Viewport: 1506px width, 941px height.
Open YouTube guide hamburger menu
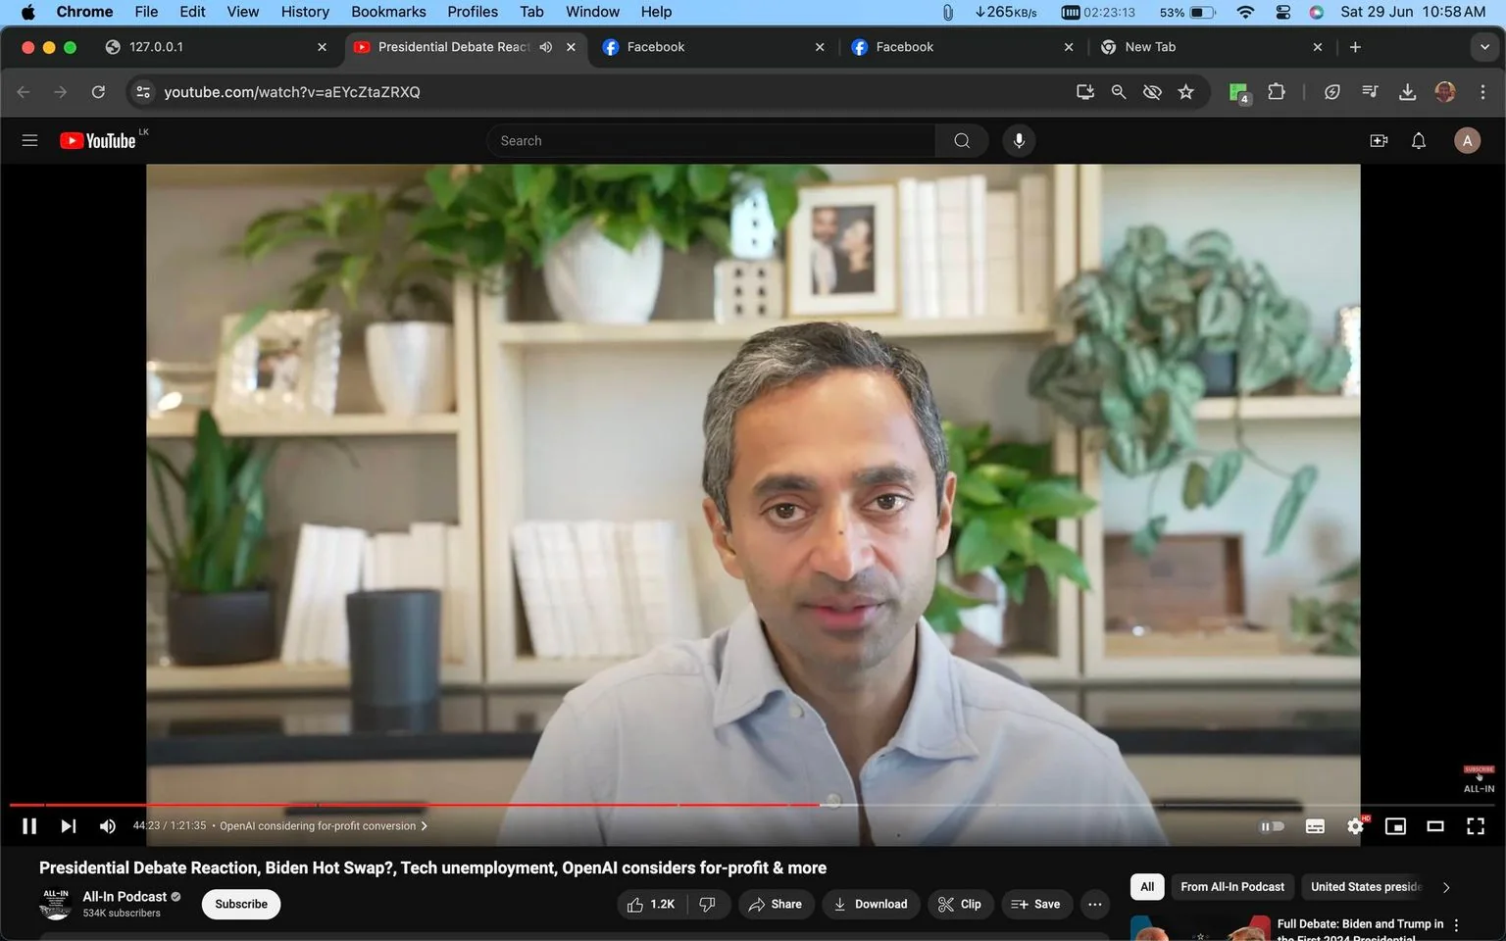click(29, 140)
